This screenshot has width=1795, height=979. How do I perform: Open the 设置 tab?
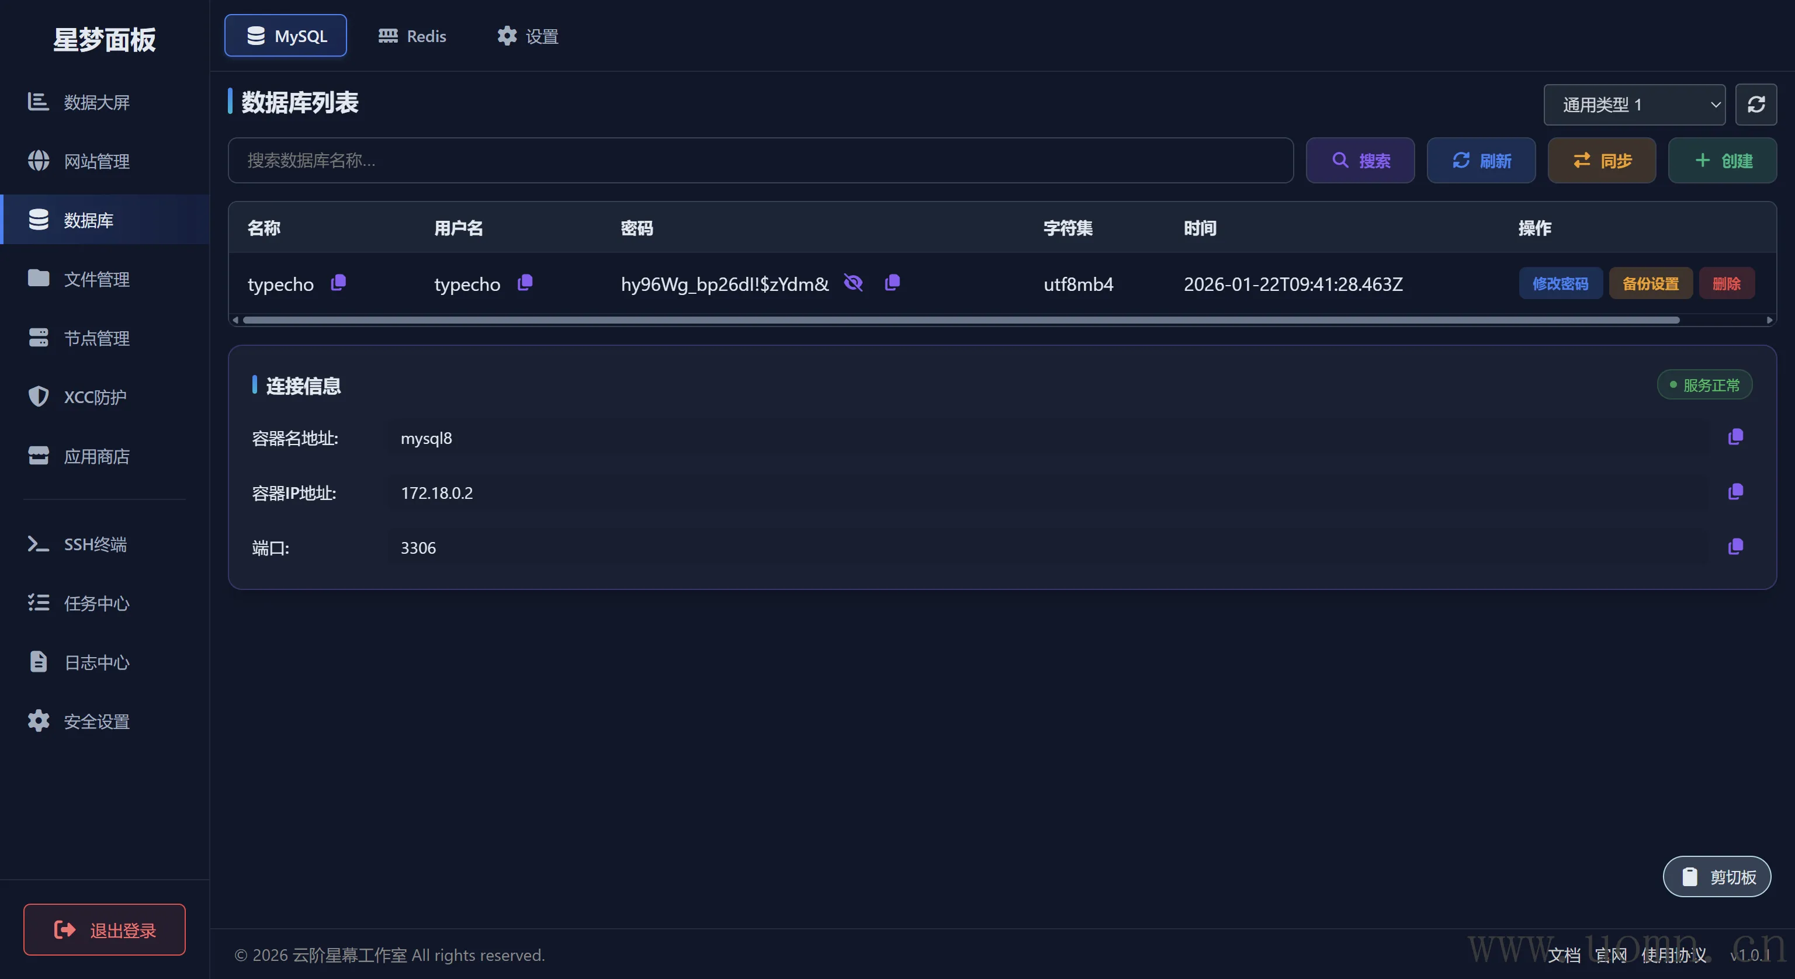(528, 36)
